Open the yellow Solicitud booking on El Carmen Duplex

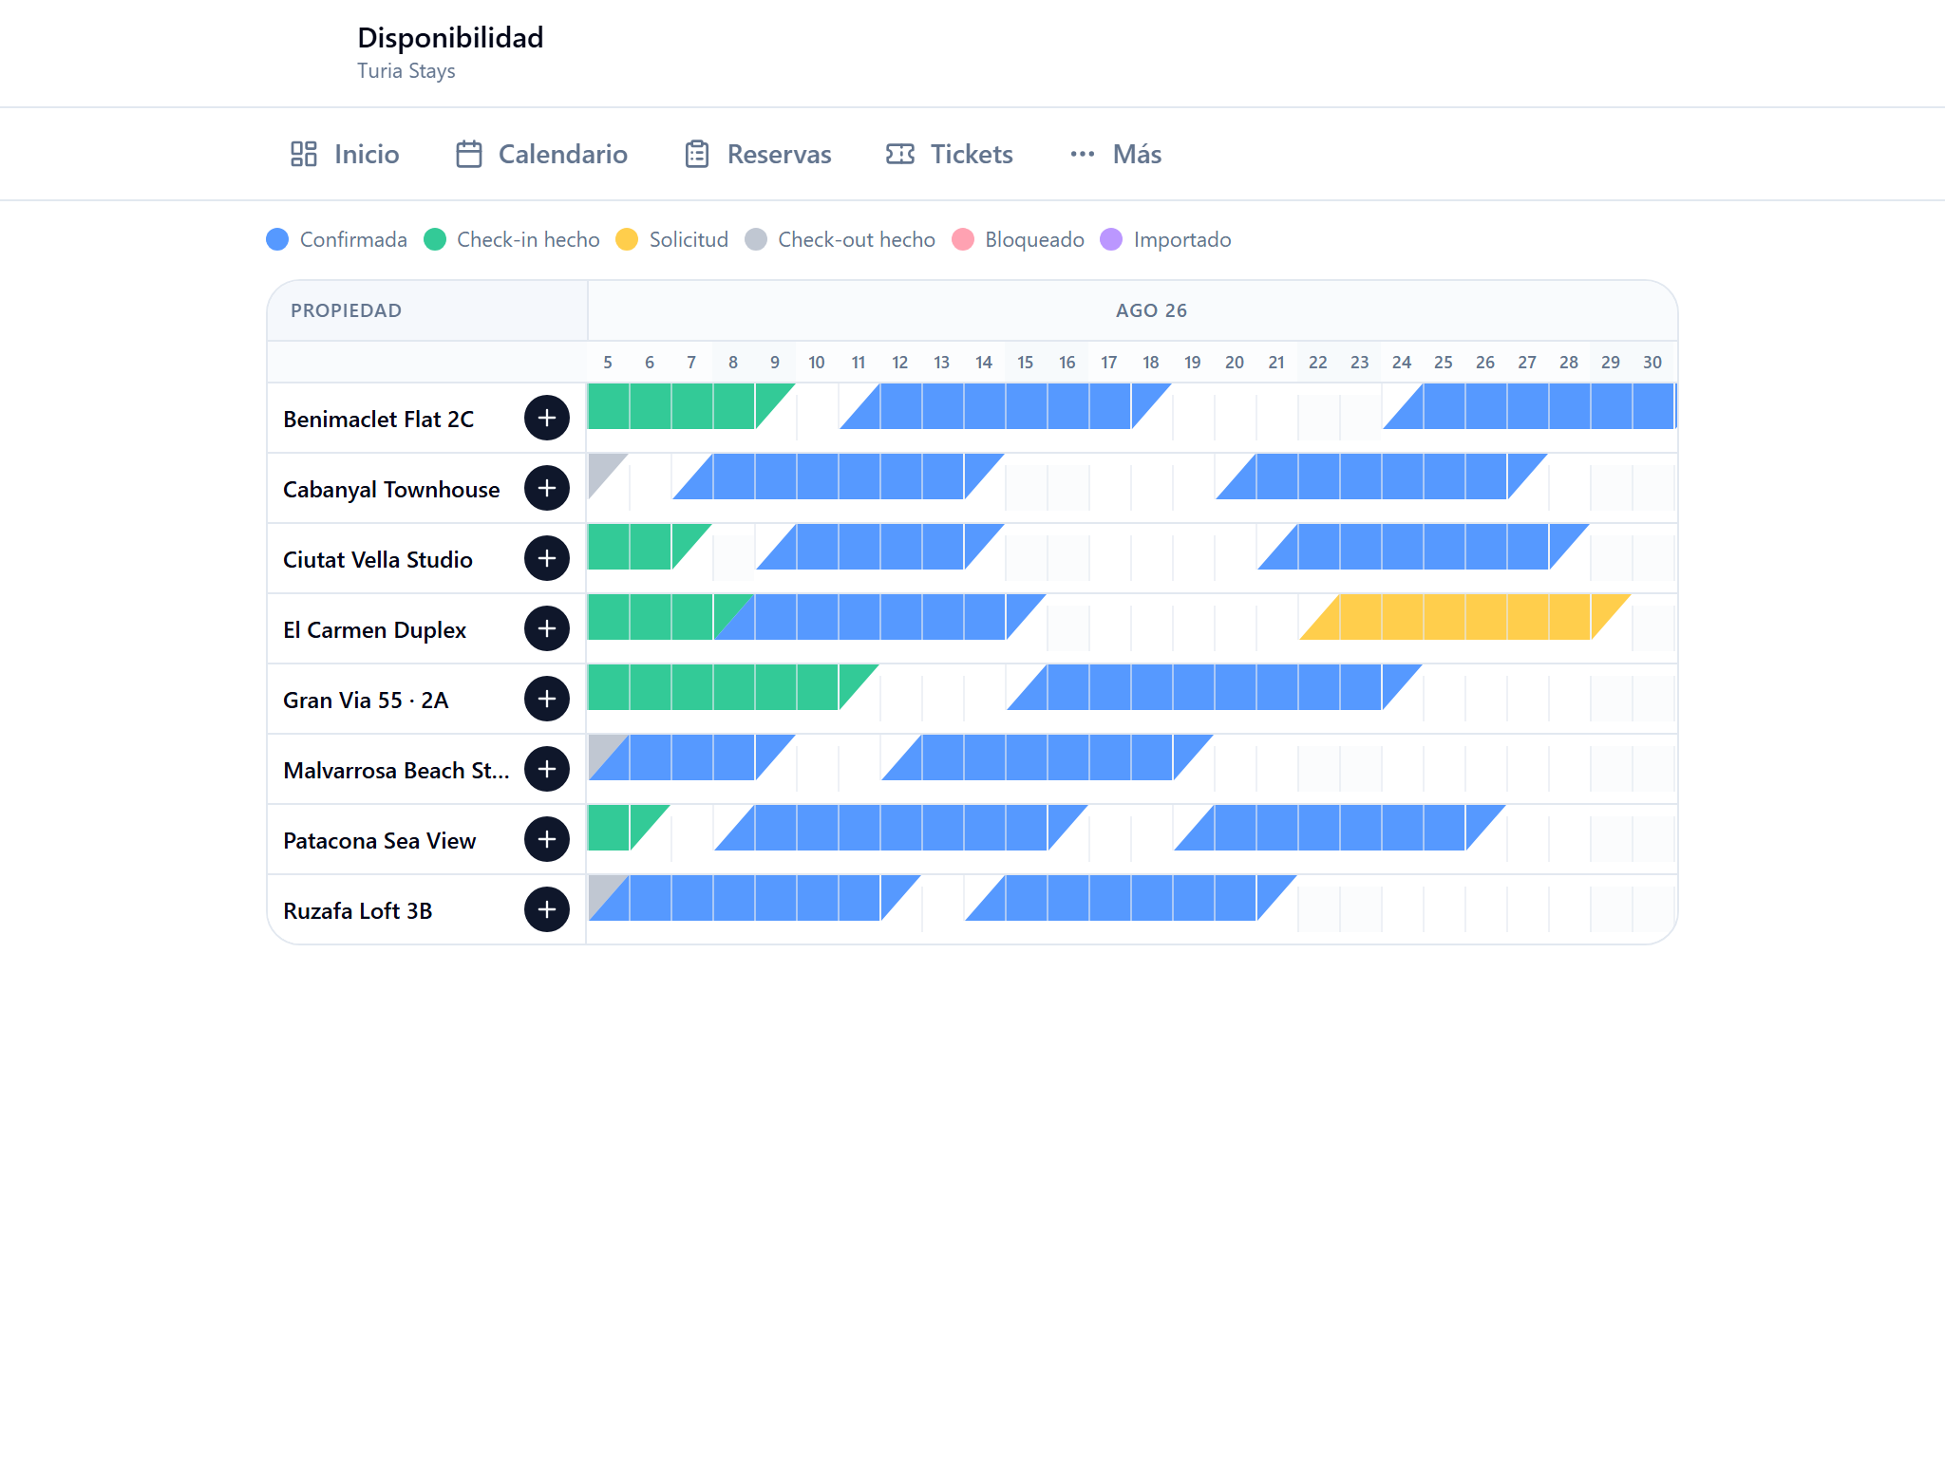tap(1465, 617)
